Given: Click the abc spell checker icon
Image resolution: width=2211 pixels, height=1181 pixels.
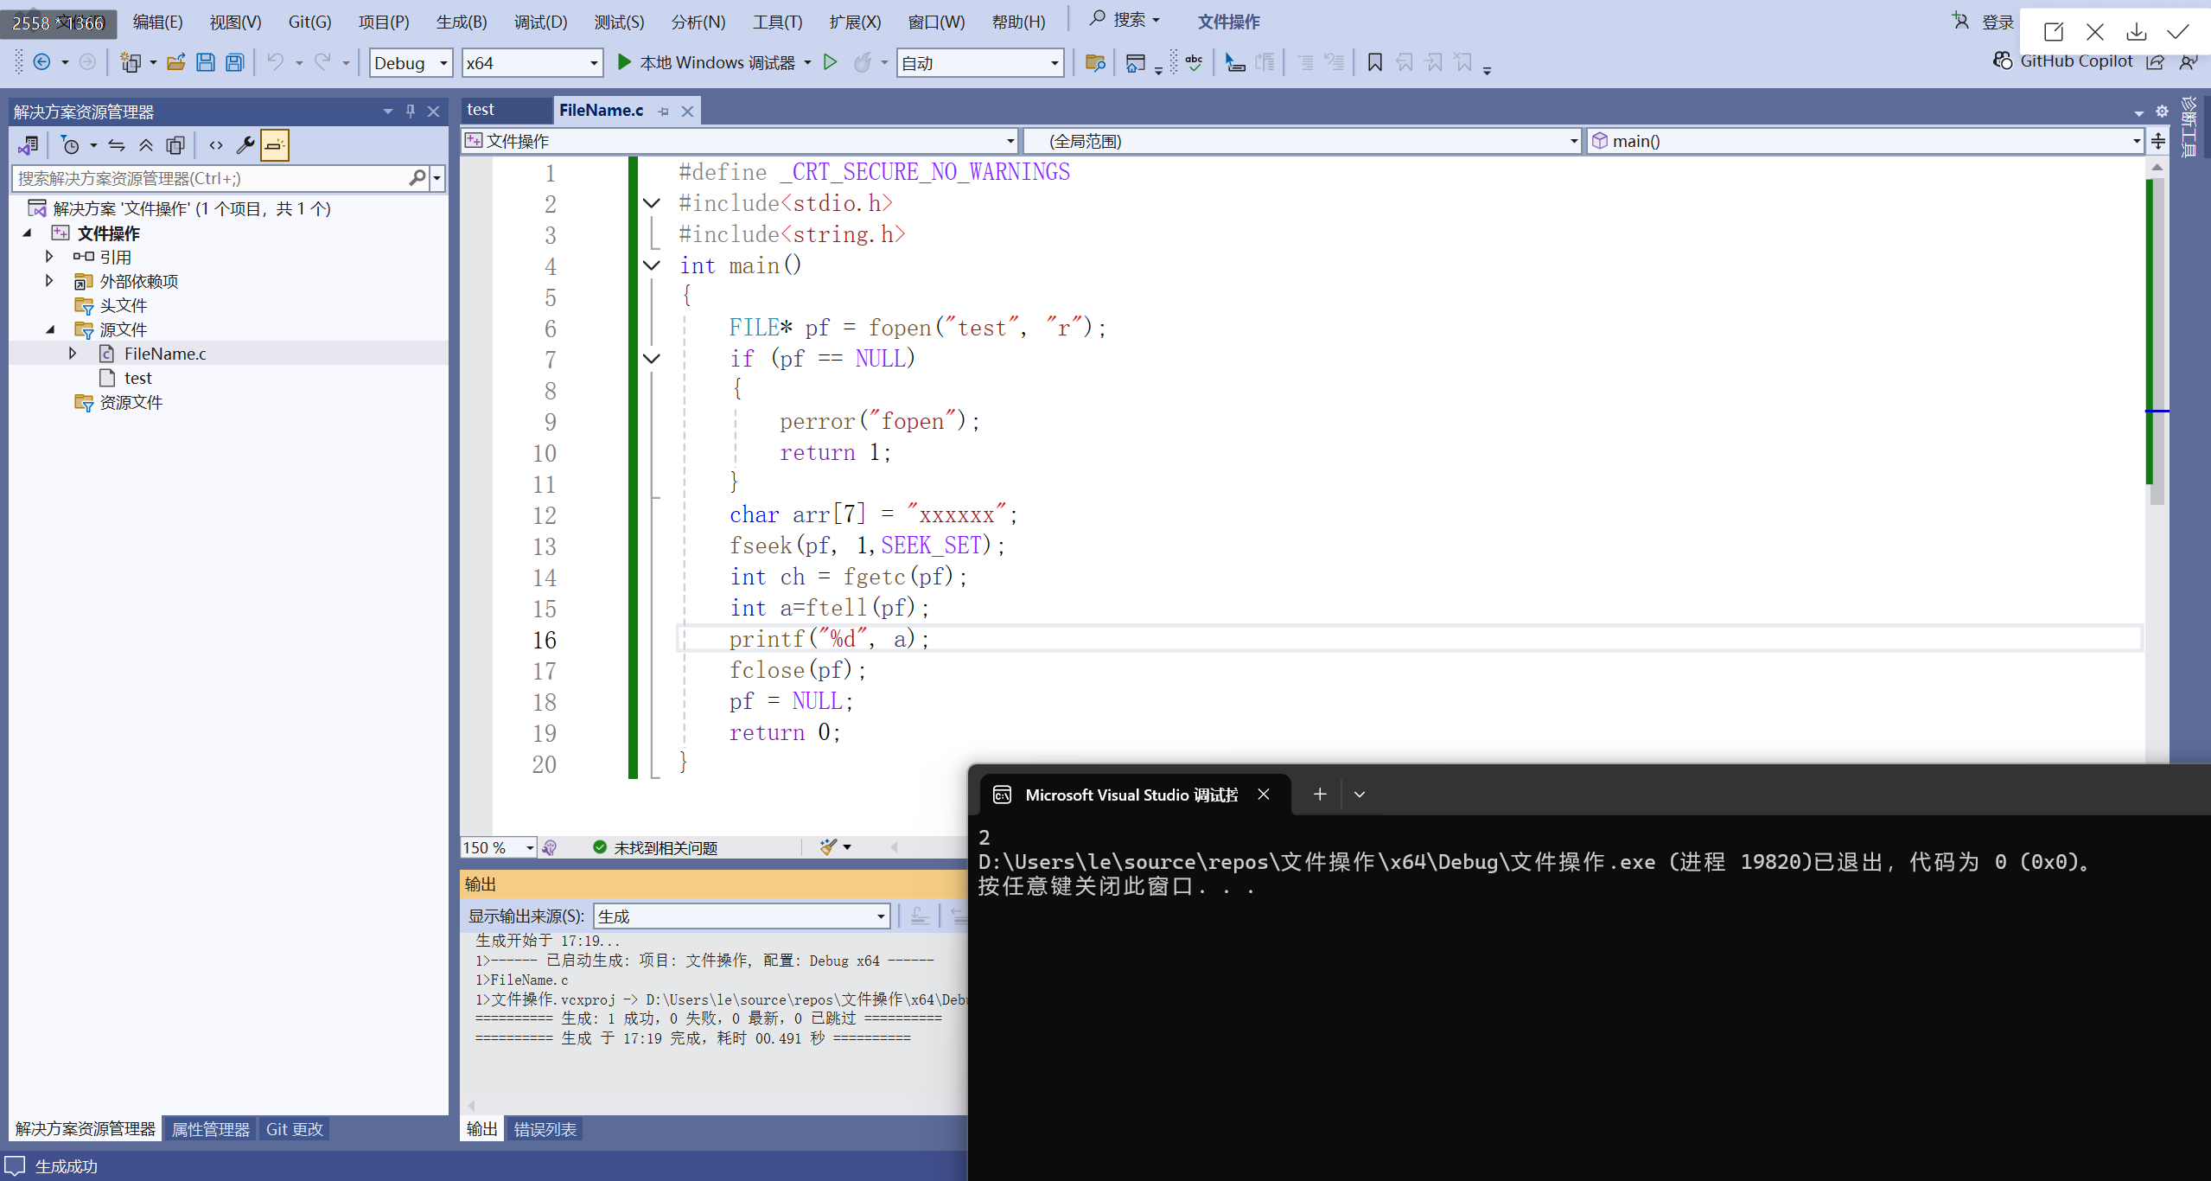Looking at the screenshot, I should (1195, 62).
